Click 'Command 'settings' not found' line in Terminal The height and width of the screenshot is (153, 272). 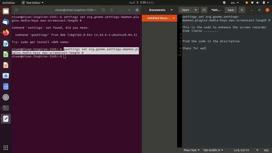50,28
